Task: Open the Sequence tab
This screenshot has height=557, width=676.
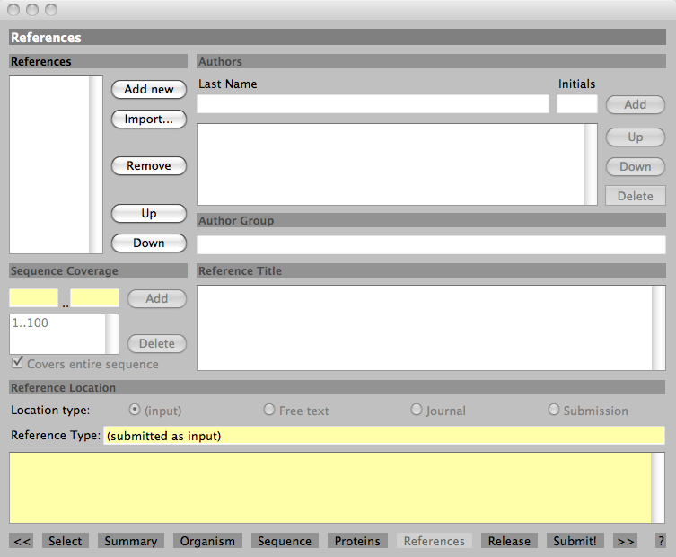Action: pyautogui.click(x=285, y=541)
